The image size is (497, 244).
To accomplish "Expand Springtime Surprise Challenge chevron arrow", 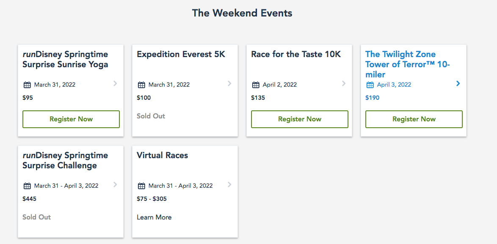I will pyautogui.click(x=115, y=185).
